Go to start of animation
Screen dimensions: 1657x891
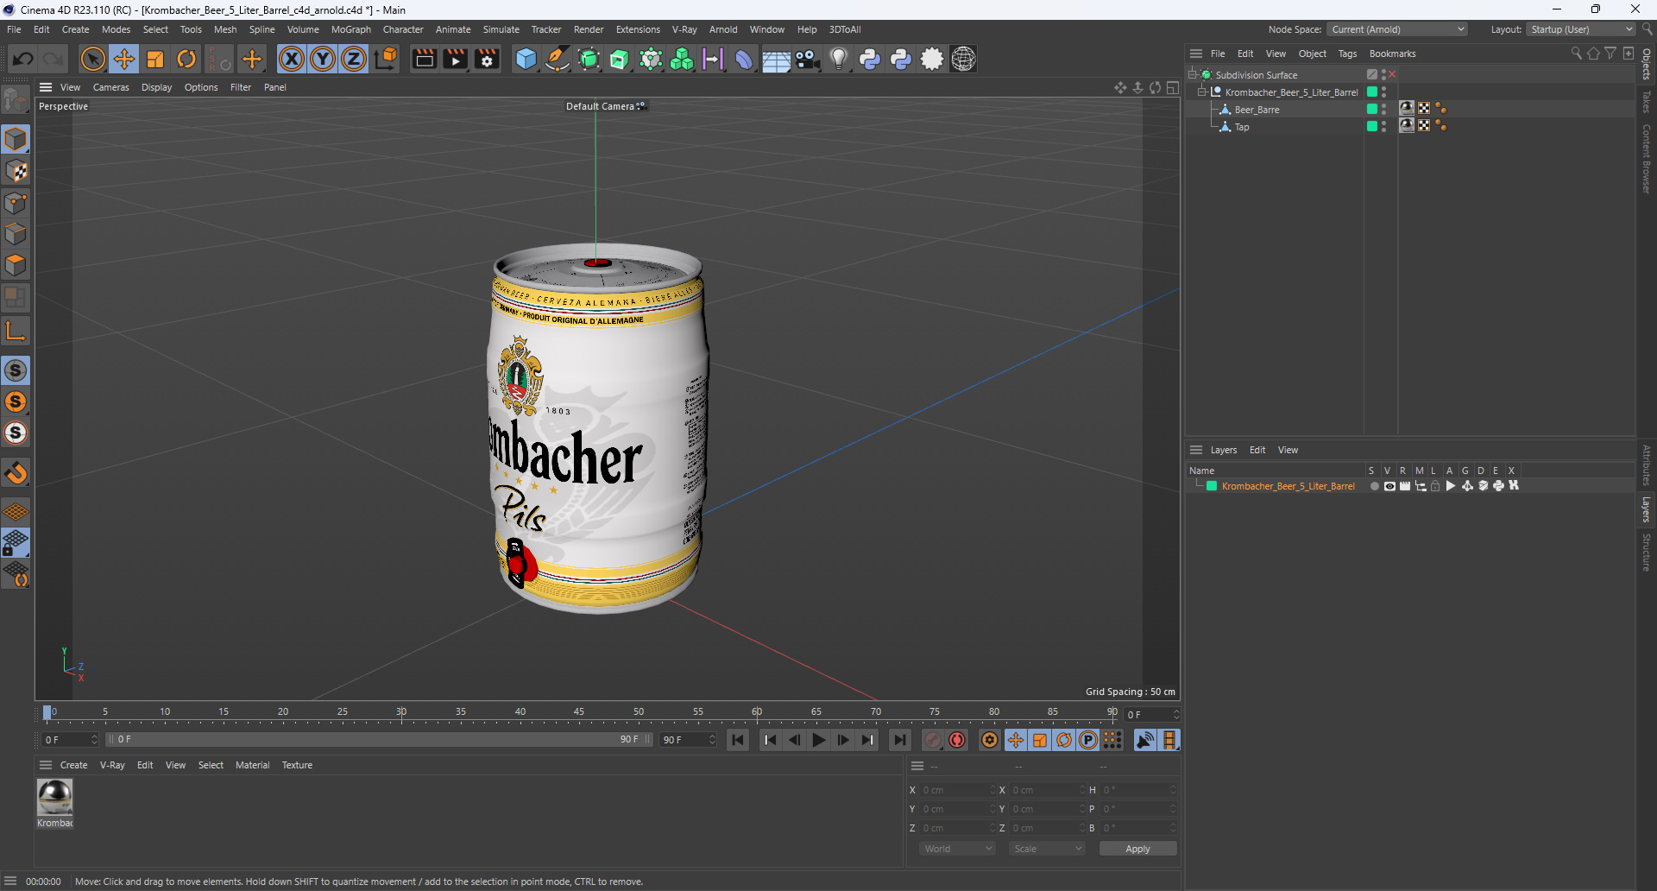pos(738,740)
